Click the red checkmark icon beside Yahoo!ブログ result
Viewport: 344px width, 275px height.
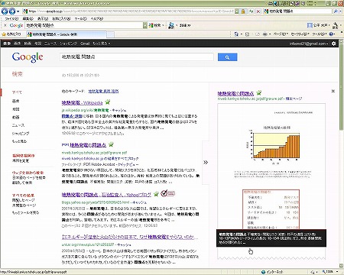point(168,193)
